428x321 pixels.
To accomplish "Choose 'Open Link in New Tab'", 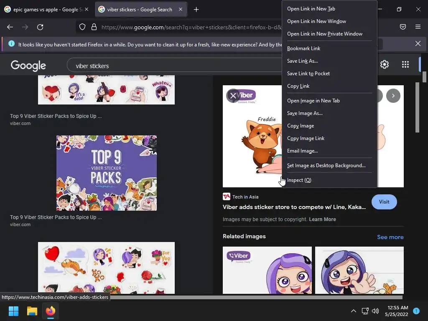I will click(329, 9).
